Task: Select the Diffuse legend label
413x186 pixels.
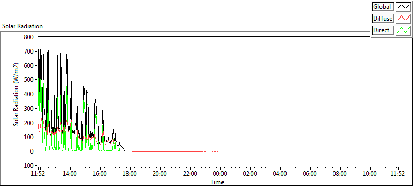Action: pyautogui.click(x=383, y=19)
